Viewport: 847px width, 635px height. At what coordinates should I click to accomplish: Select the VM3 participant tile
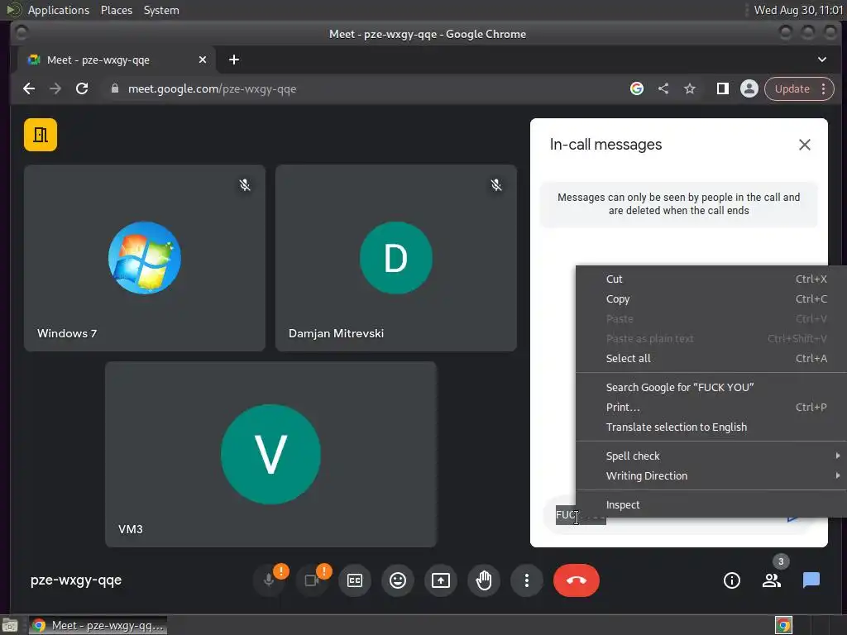pyautogui.click(x=270, y=455)
